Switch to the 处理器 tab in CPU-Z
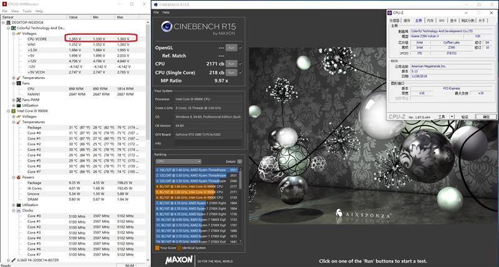The width and height of the screenshot is (499, 267). tap(394, 21)
